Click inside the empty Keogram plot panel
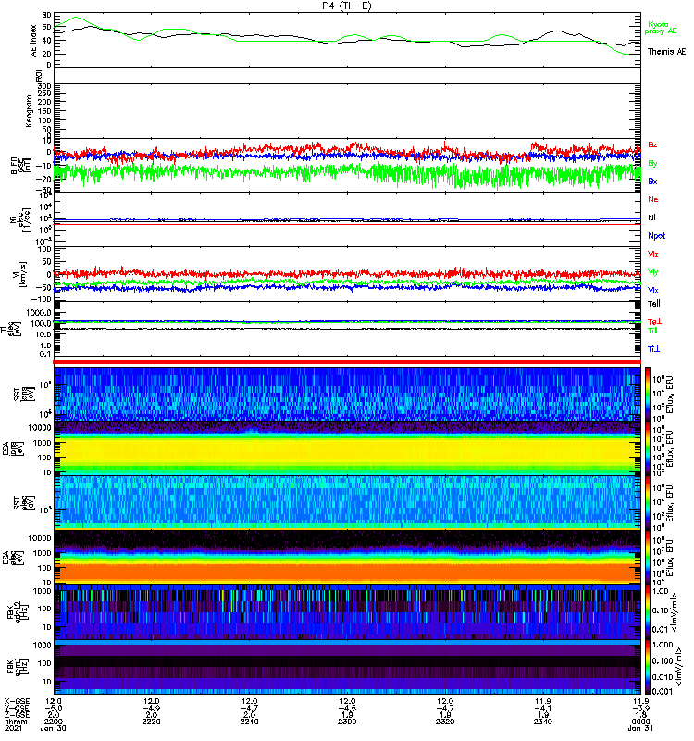Screen dimensions: 694x741 tap(347, 111)
